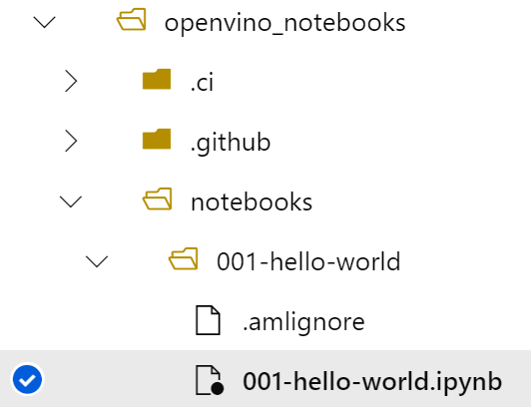This screenshot has height=407, width=531.
Task: Open the 001-hello-world.ipynb file name
Action: [372, 382]
